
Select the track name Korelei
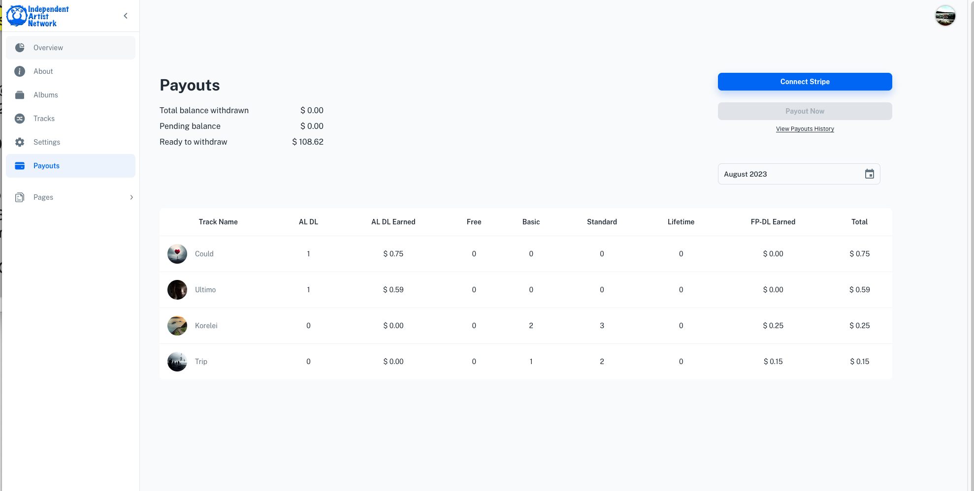206,326
